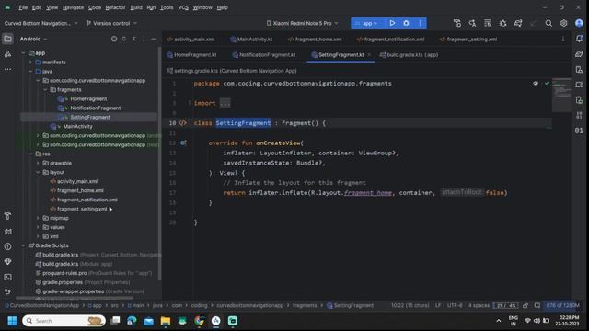This screenshot has height=331, width=589.
Task: Click the editor minimap scrollbar
Action: [x=561, y=96]
